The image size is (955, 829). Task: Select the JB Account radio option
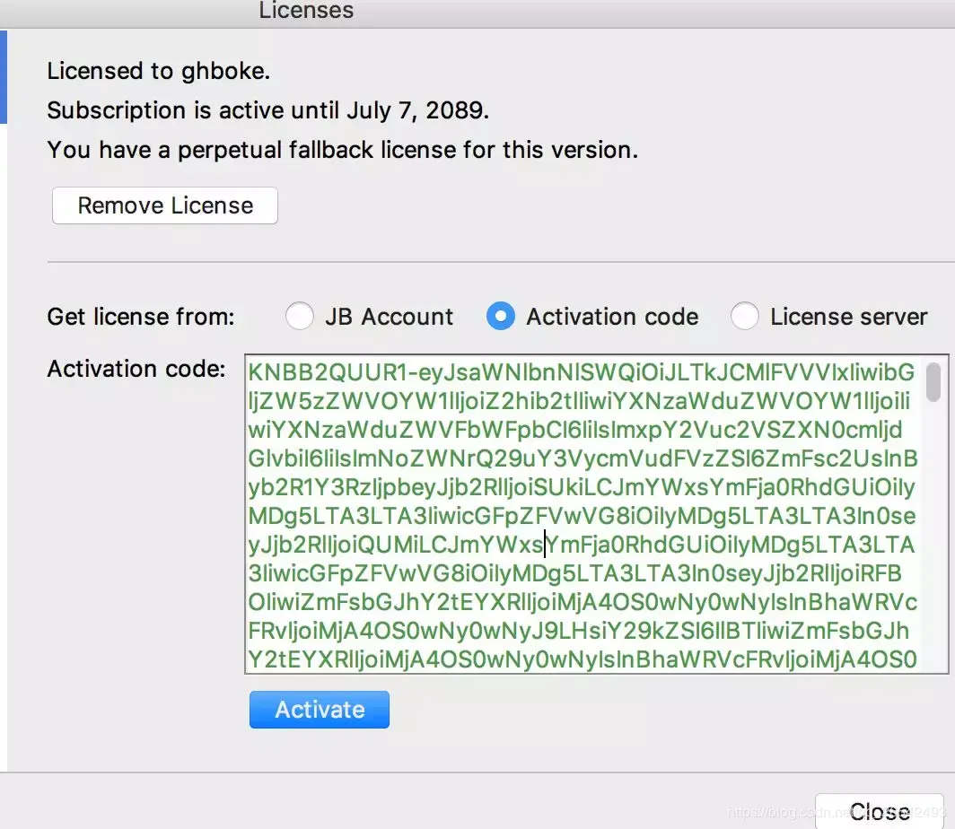[x=300, y=317]
